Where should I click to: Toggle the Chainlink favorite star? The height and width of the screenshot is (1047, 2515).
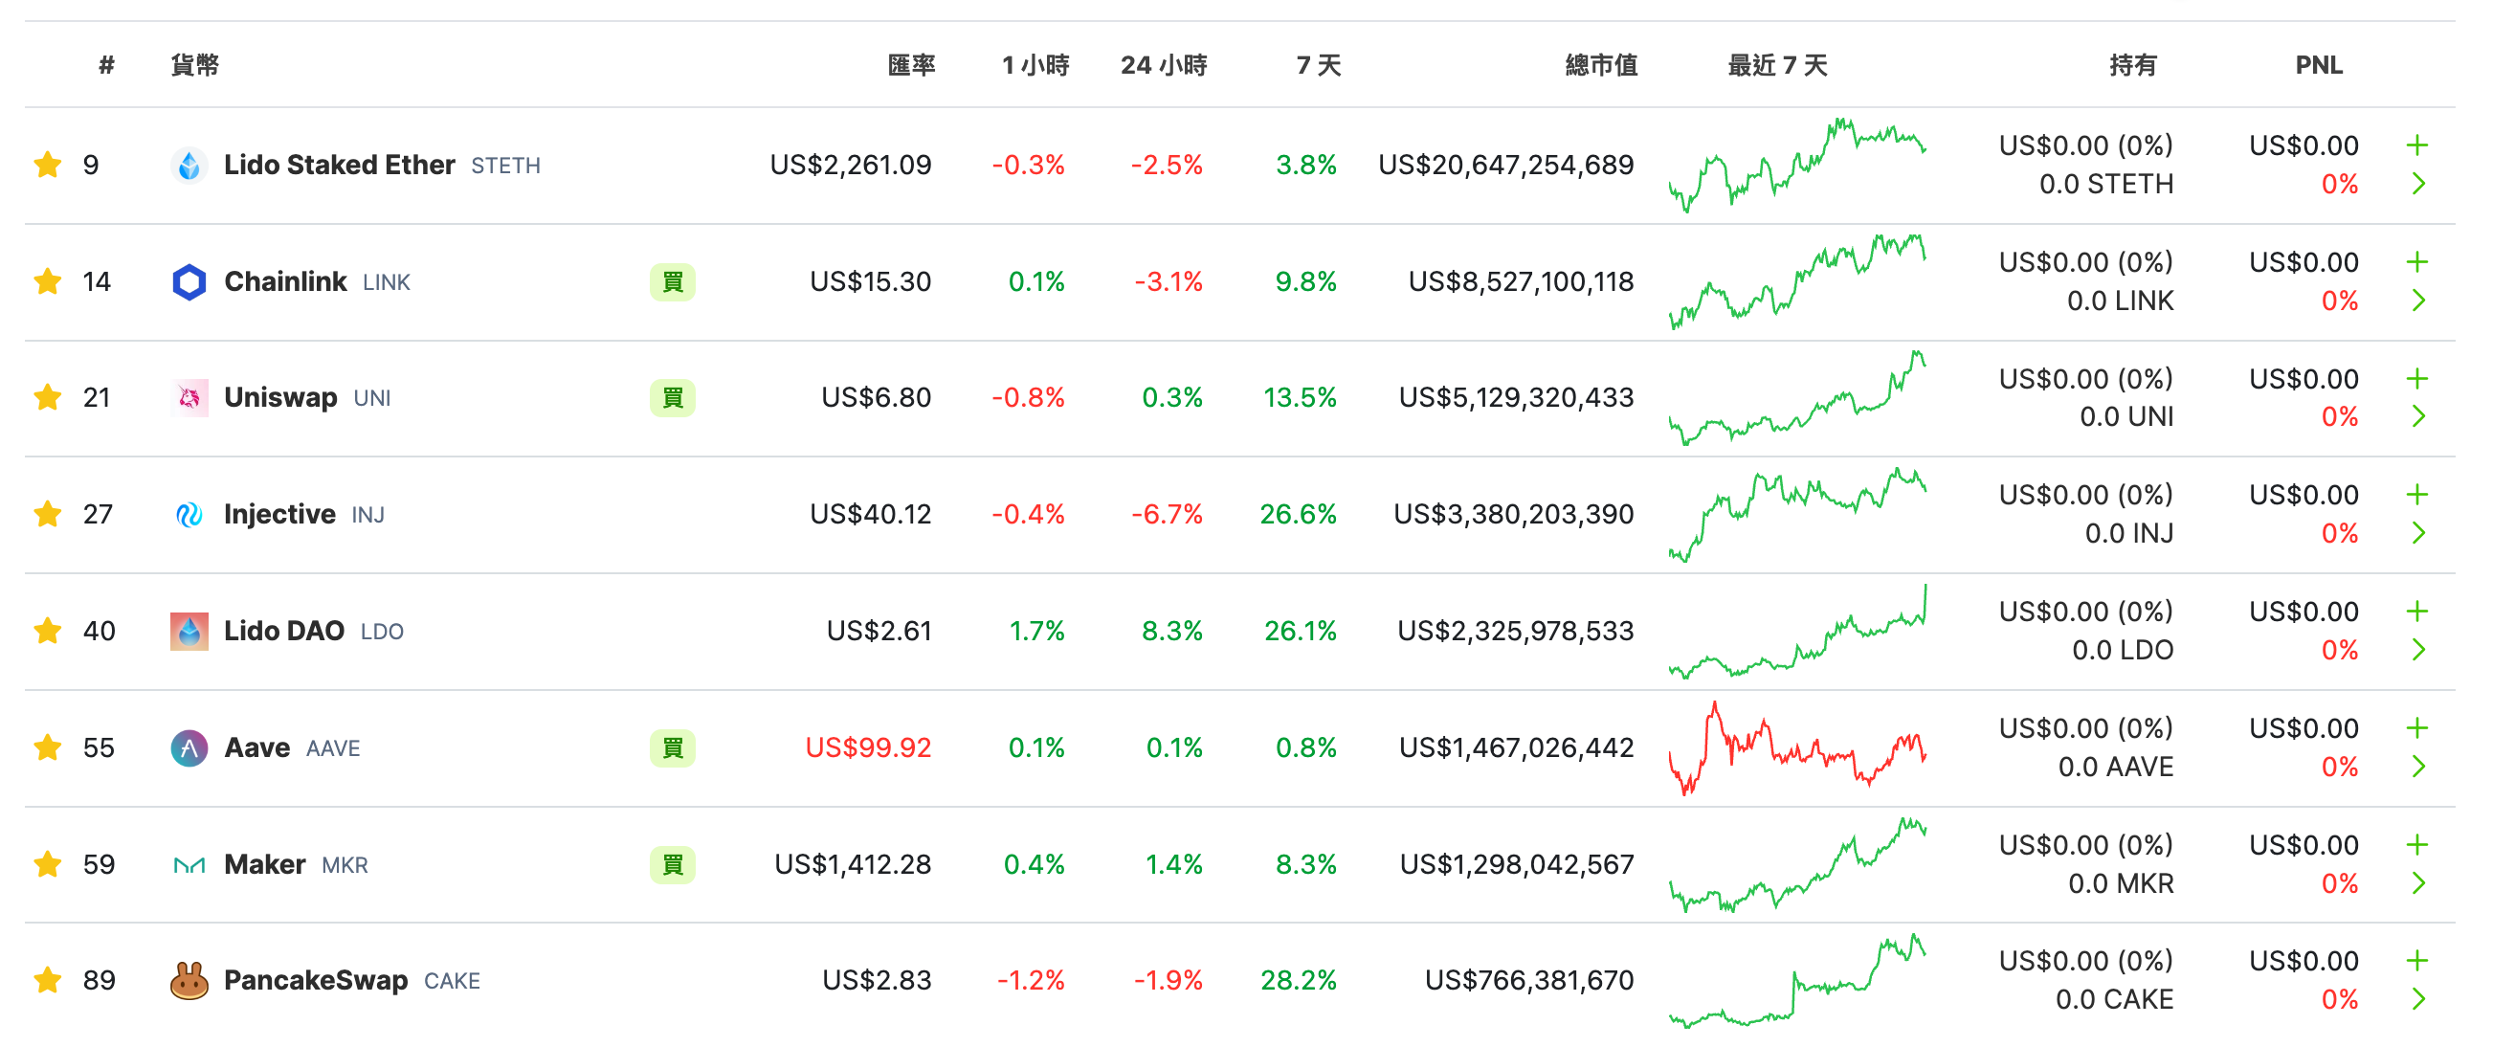(47, 282)
